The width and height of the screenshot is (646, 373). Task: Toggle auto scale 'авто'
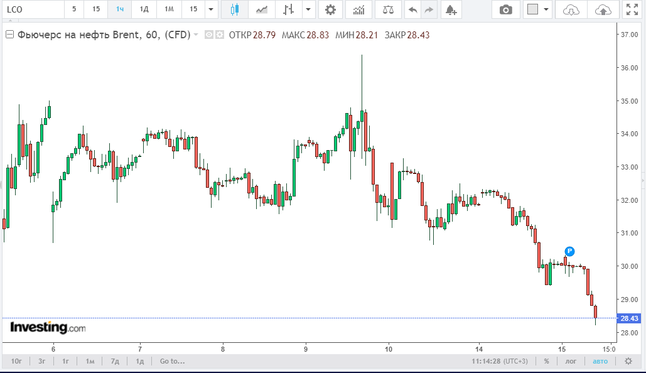pyautogui.click(x=600, y=361)
